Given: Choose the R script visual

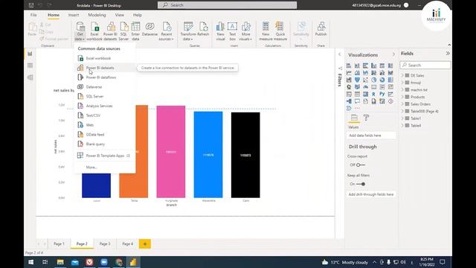Looking at the screenshot, I should (373, 95).
